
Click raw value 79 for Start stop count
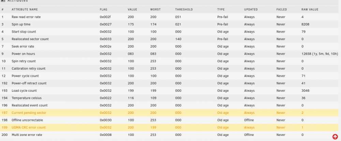(303, 32)
